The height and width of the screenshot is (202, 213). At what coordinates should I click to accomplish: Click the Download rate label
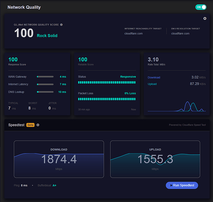(x=154, y=78)
